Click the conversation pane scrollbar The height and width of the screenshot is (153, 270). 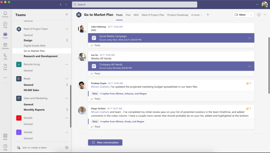(269, 65)
